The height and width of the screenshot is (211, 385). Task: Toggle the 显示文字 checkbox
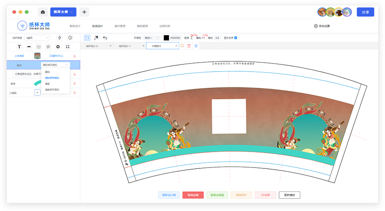click(x=236, y=38)
